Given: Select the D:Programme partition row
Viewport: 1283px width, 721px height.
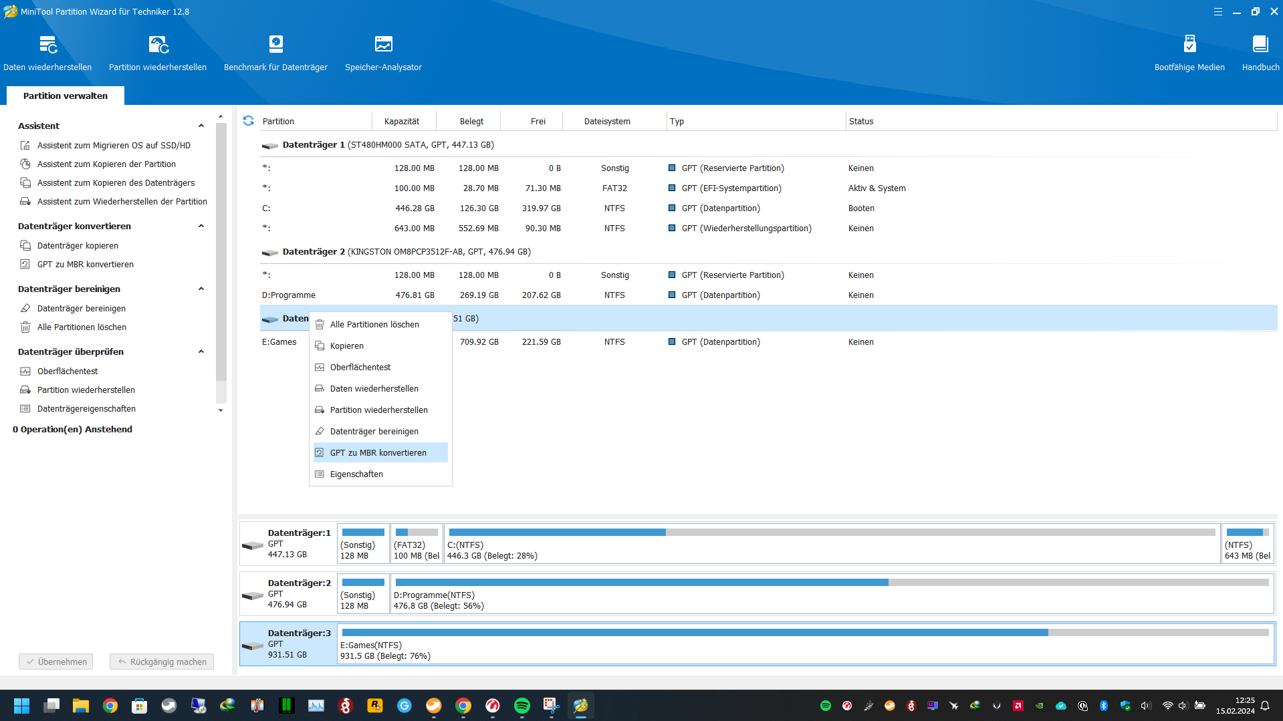Looking at the screenshot, I should [768, 295].
